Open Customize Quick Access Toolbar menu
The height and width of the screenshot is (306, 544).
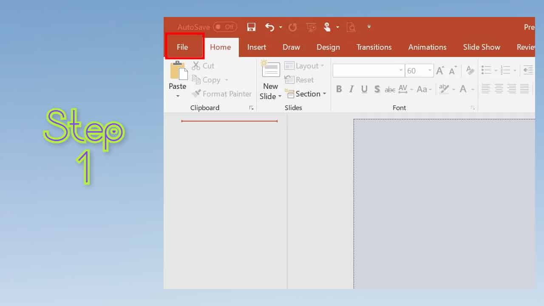point(369,27)
